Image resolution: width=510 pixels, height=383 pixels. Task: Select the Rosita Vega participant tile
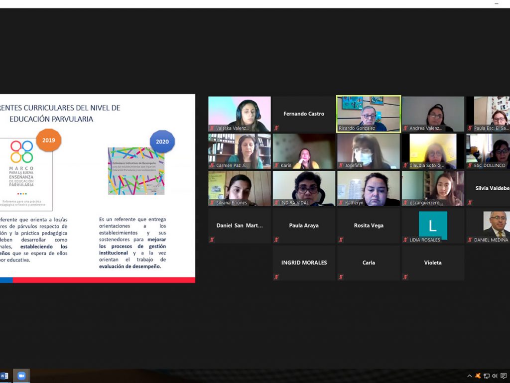[x=368, y=226]
